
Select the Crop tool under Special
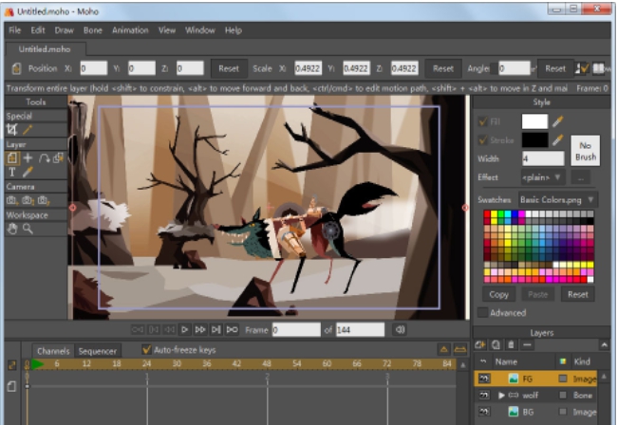click(12, 129)
